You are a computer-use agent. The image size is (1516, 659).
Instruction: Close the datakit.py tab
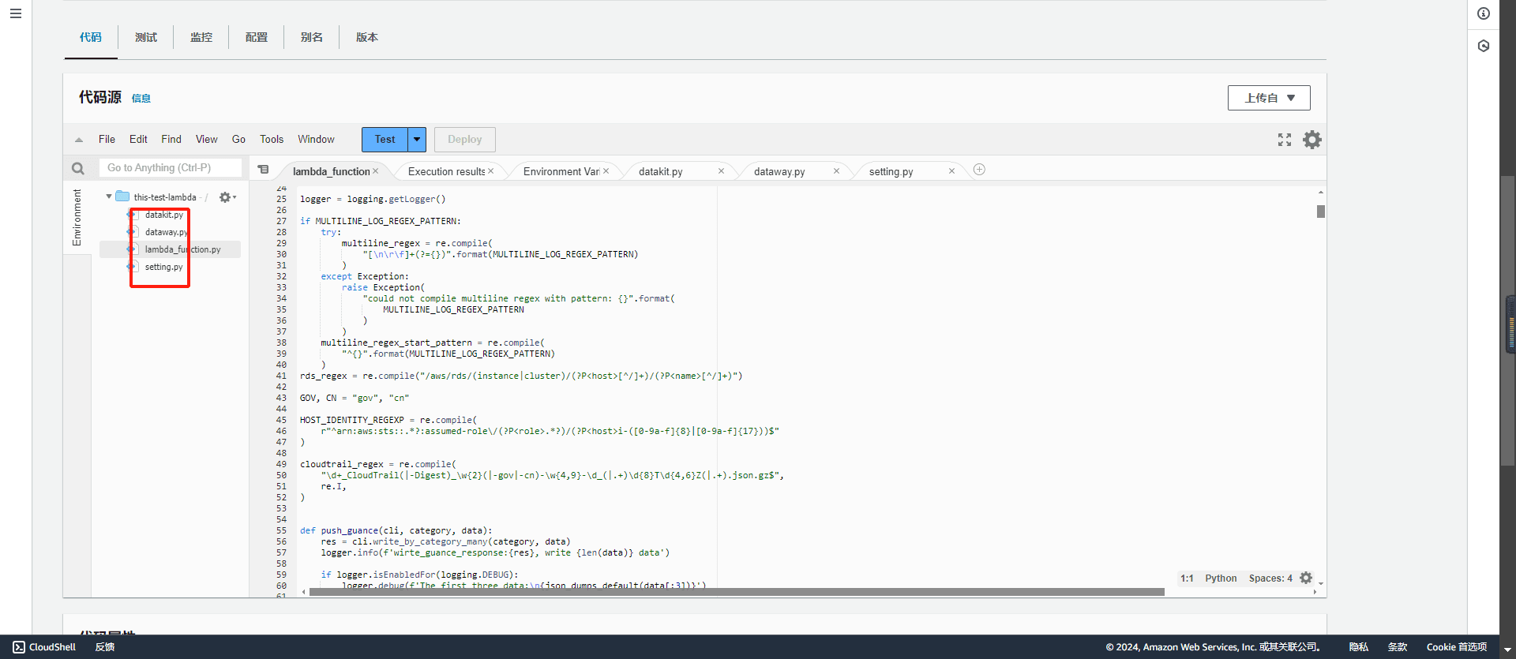(x=721, y=171)
